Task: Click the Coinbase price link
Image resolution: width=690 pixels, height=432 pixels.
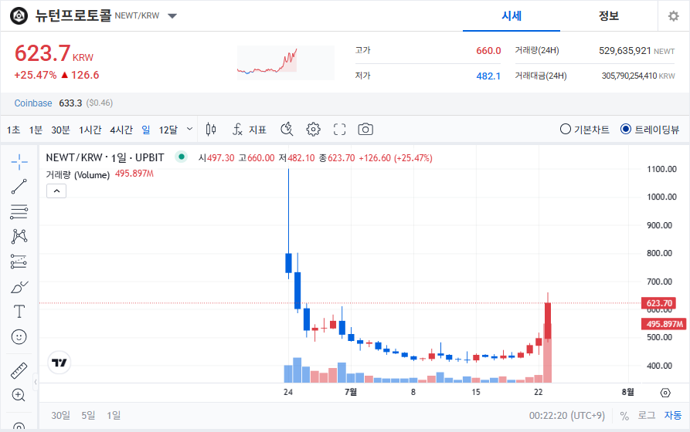Action: coord(33,103)
